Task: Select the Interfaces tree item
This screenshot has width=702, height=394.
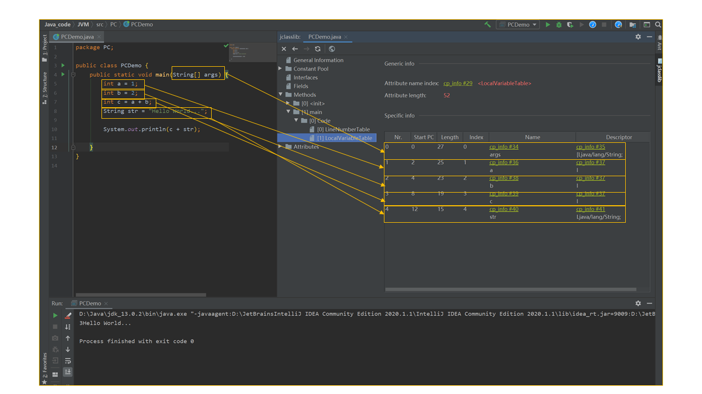Action: tap(301, 78)
